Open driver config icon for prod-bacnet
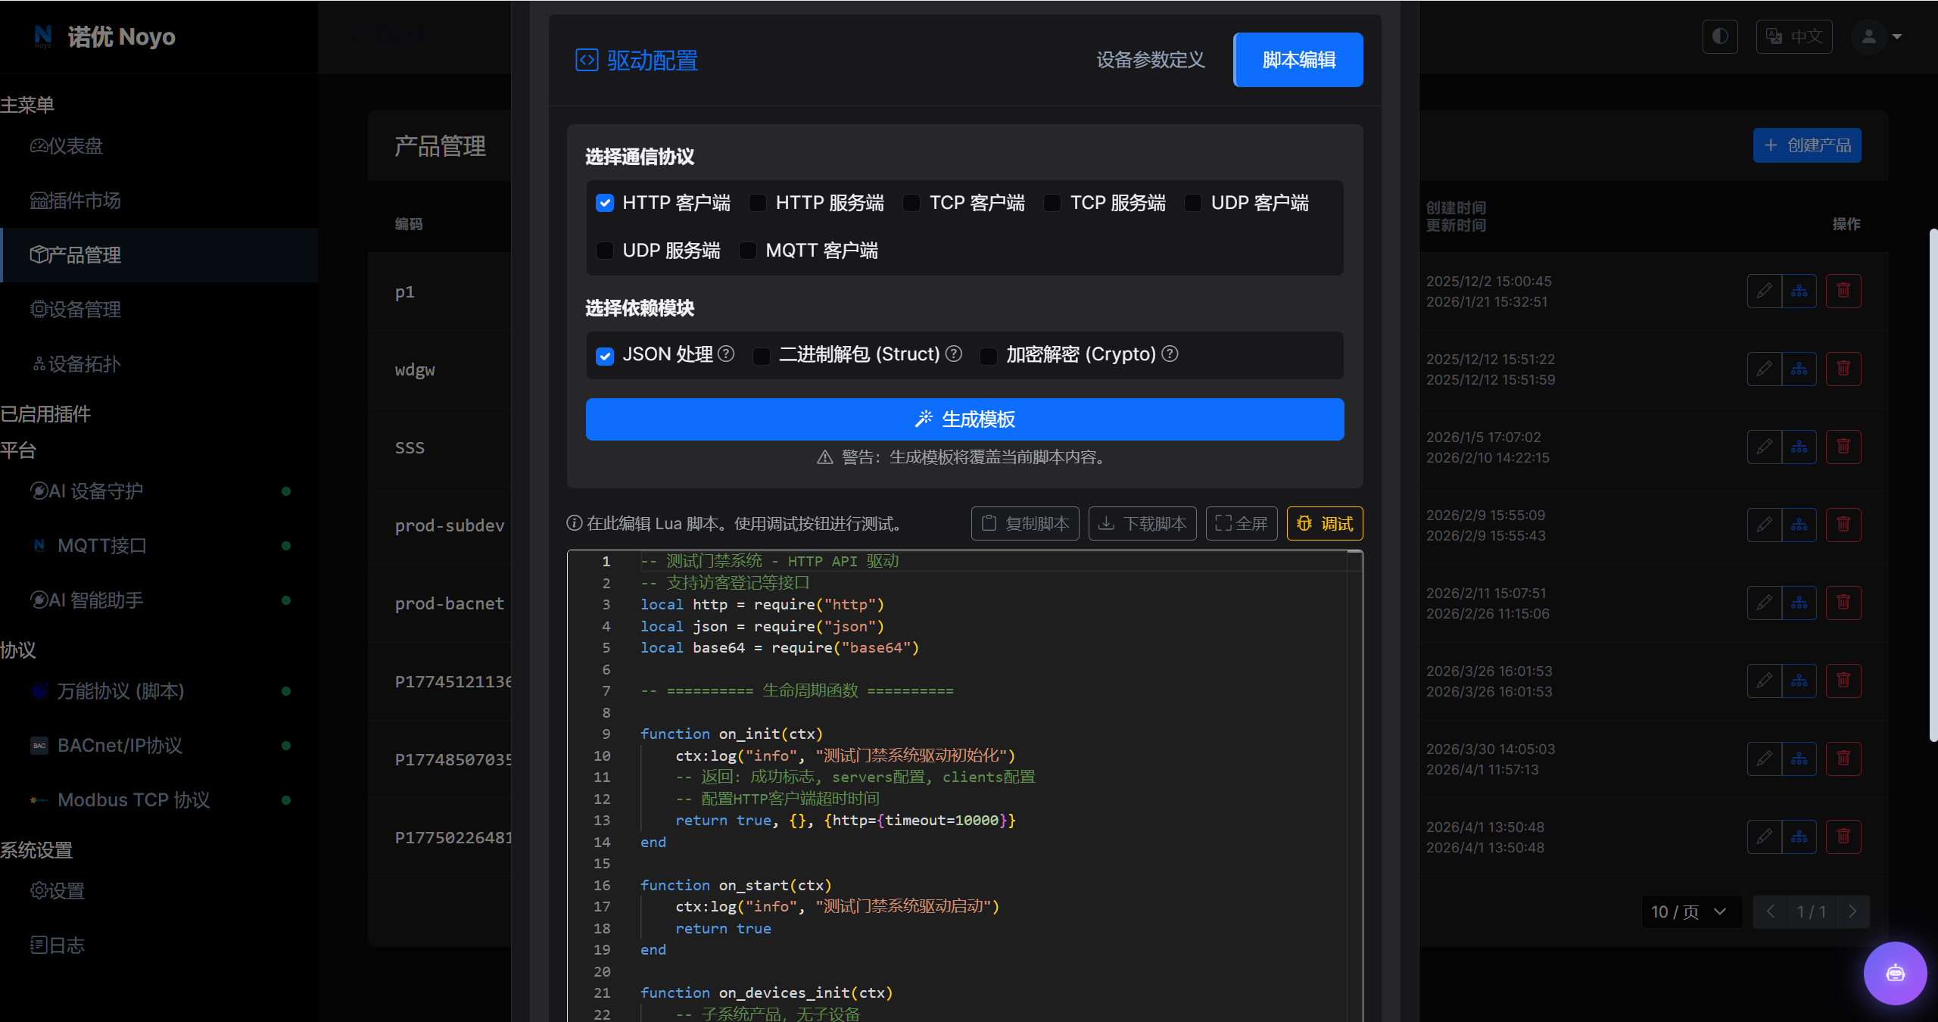This screenshot has width=1938, height=1022. pyautogui.click(x=1799, y=603)
